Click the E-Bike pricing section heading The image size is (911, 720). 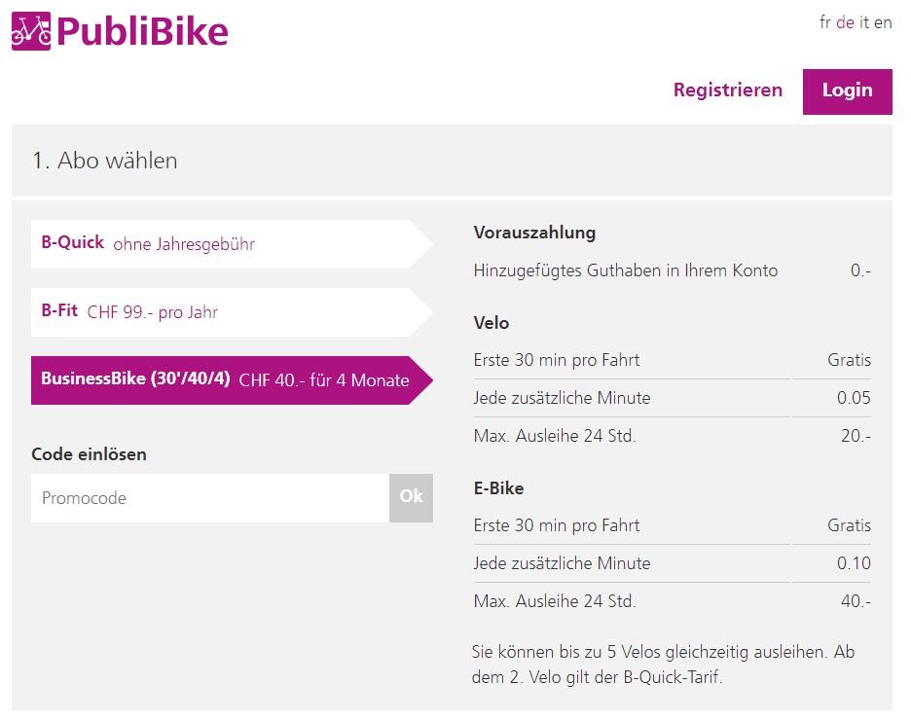[x=498, y=488]
